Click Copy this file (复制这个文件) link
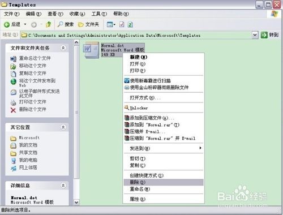Viewport: 283px width, 215px height. point(33,74)
